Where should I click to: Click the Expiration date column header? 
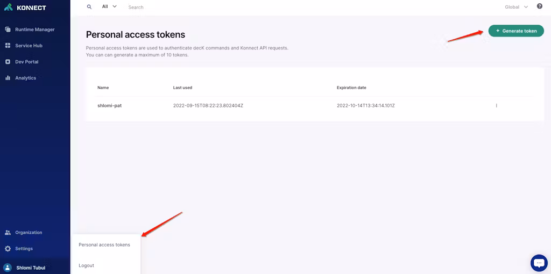coord(351,88)
